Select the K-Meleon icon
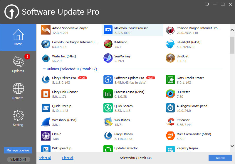235x164 pixels. [x=108, y=44]
